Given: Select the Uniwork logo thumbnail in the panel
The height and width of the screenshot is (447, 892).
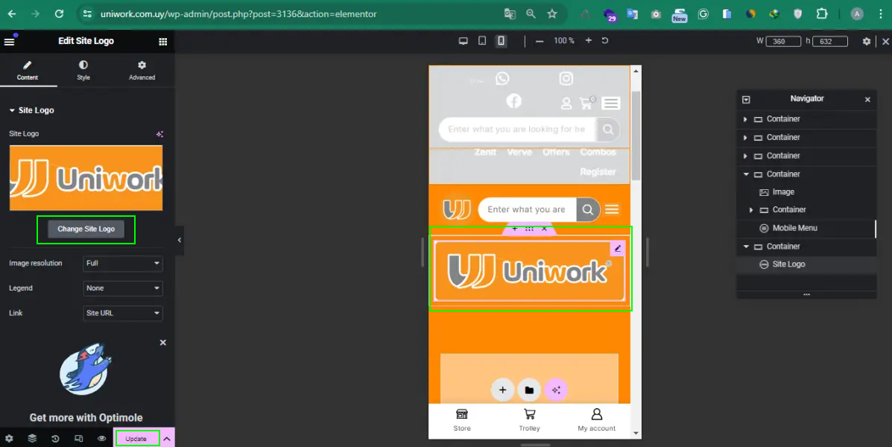Looking at the screenshot, I should pyautogui.click(x=86, y=178).
